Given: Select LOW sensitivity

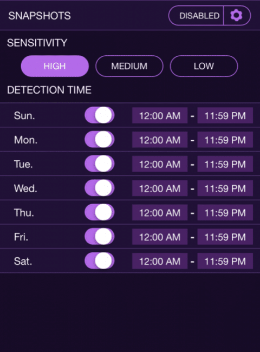Looking at the screenshot, I should click(204, 66).
